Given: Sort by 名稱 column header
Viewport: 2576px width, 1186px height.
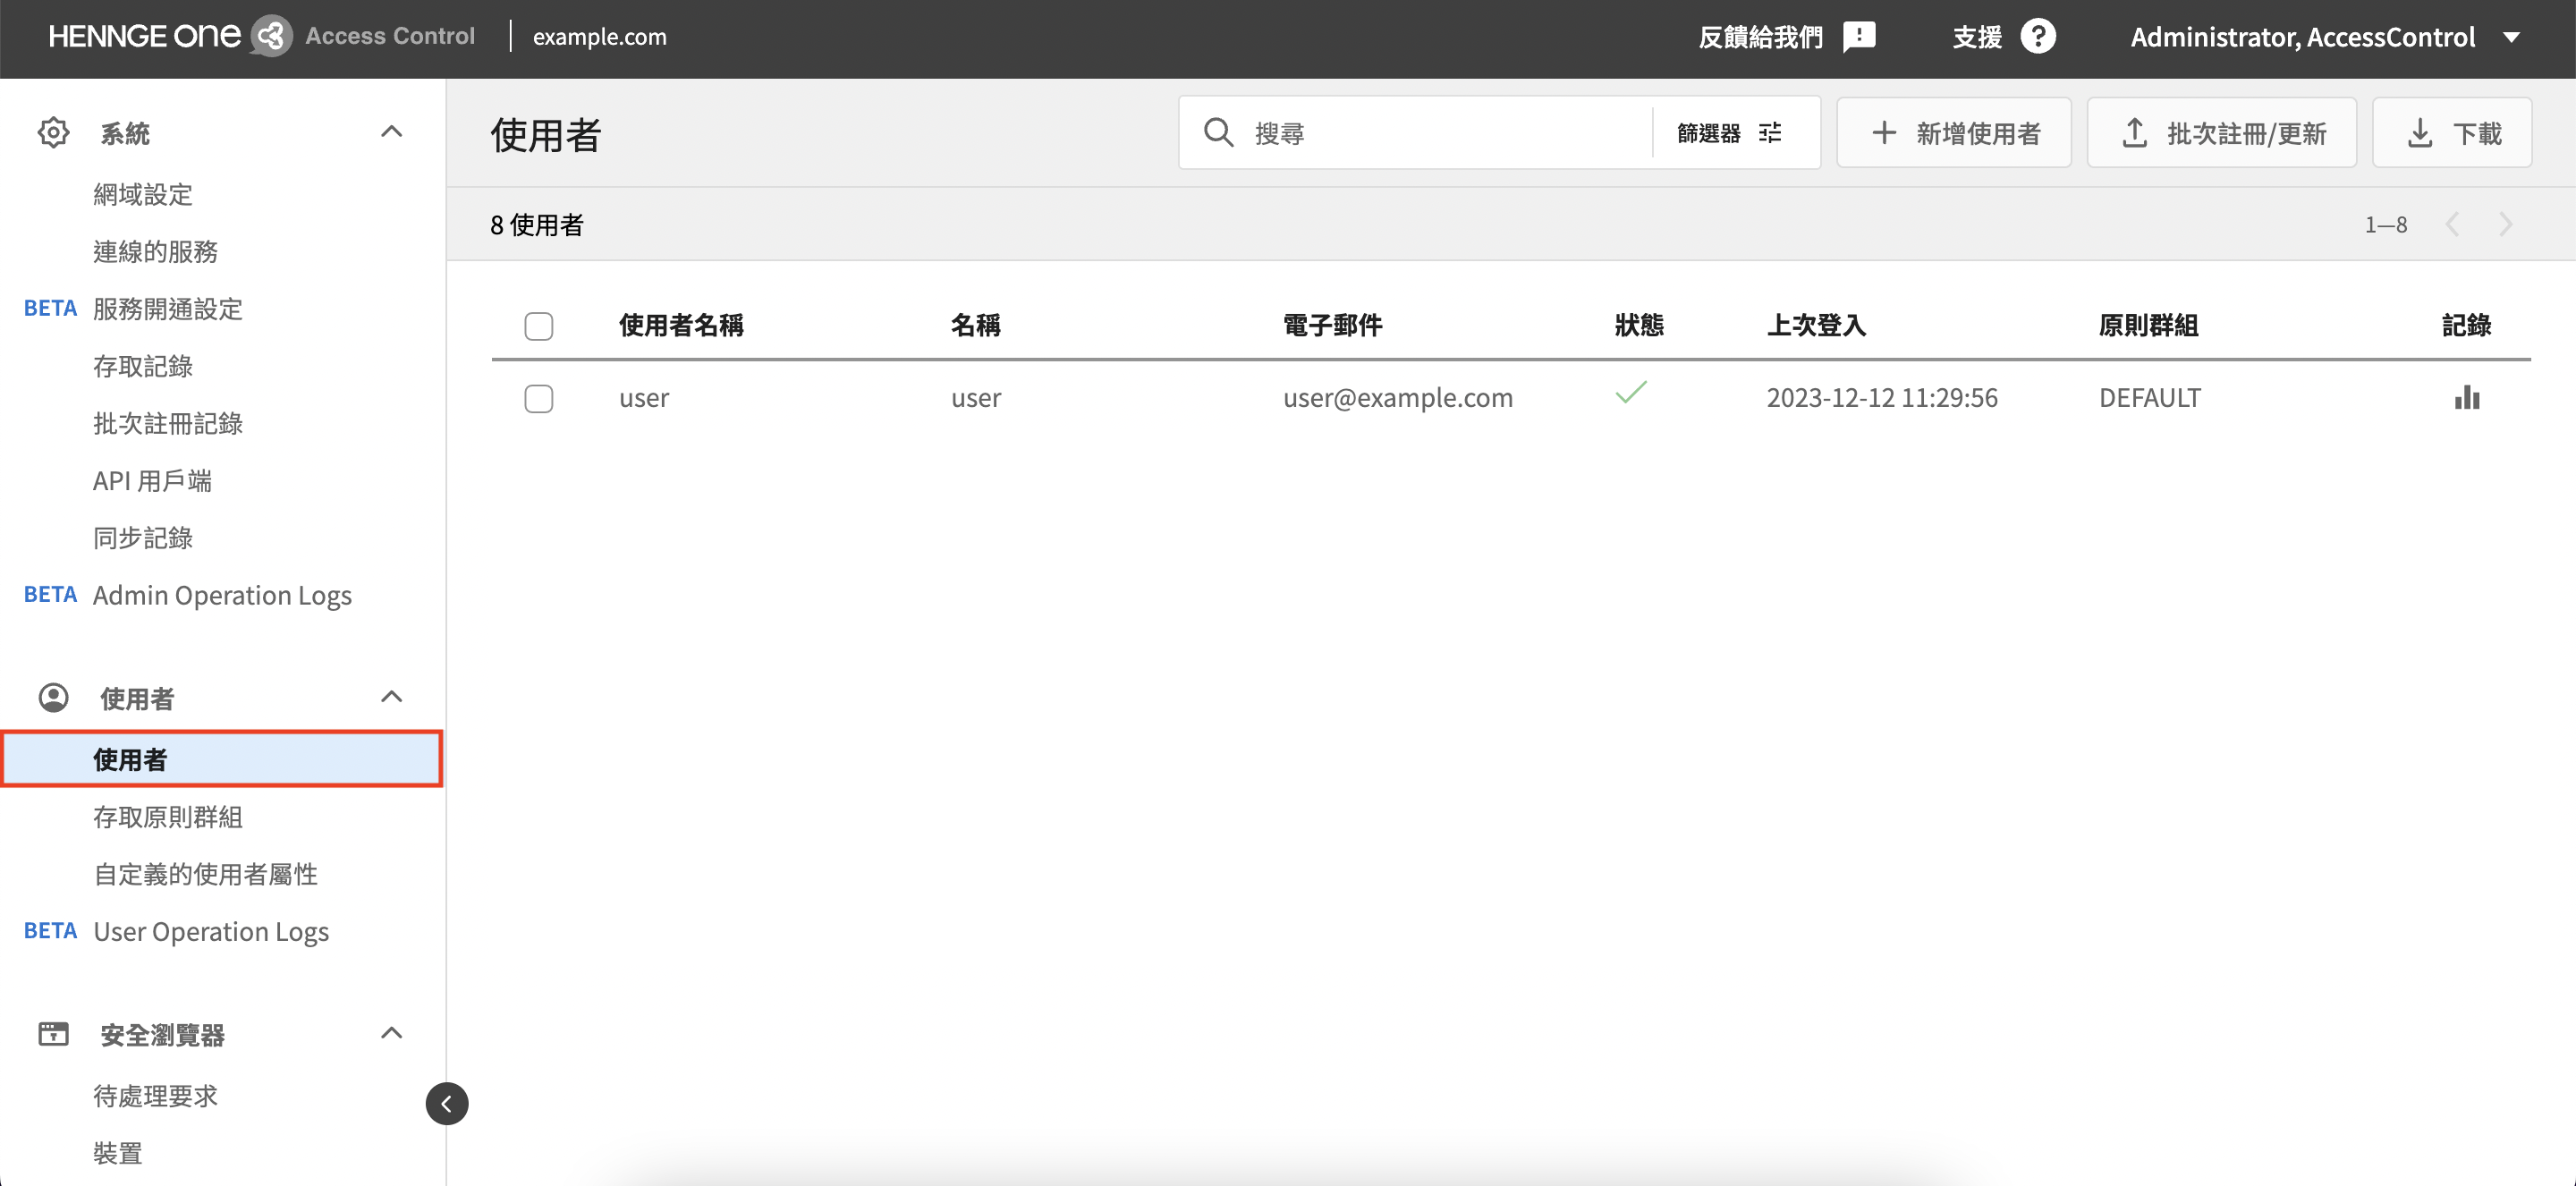Looking at the screenshot, I should (x=975, y=325).
